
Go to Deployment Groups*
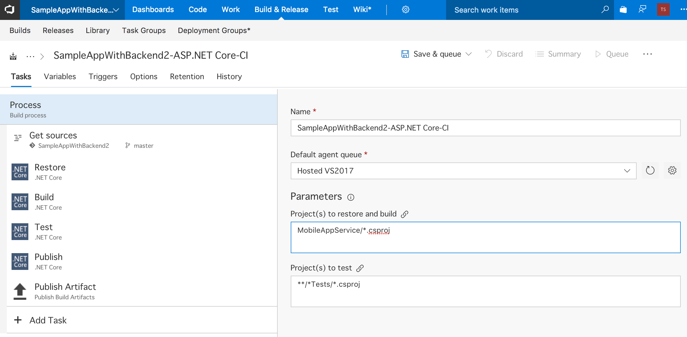click(x=214, y=30)
